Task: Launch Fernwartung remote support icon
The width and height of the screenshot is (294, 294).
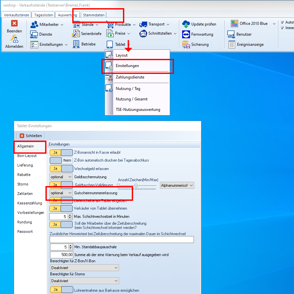Action: pos(186,34)
